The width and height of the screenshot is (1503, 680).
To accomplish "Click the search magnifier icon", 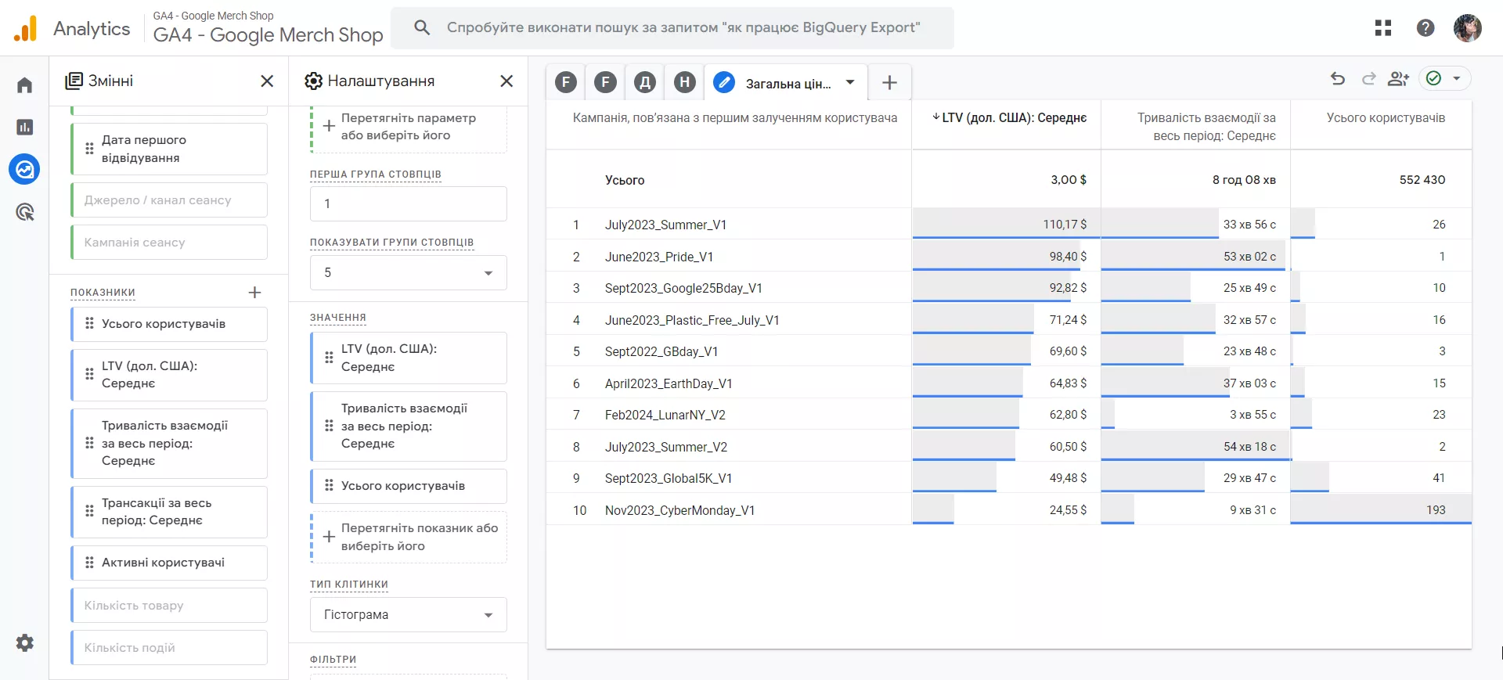I will click(x=422, y=28).
